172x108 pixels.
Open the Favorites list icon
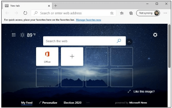122,13
